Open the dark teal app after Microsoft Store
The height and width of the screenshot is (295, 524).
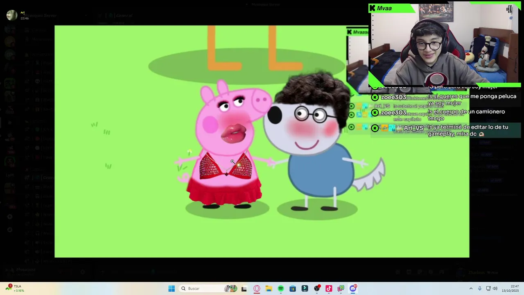pos(305,288)
